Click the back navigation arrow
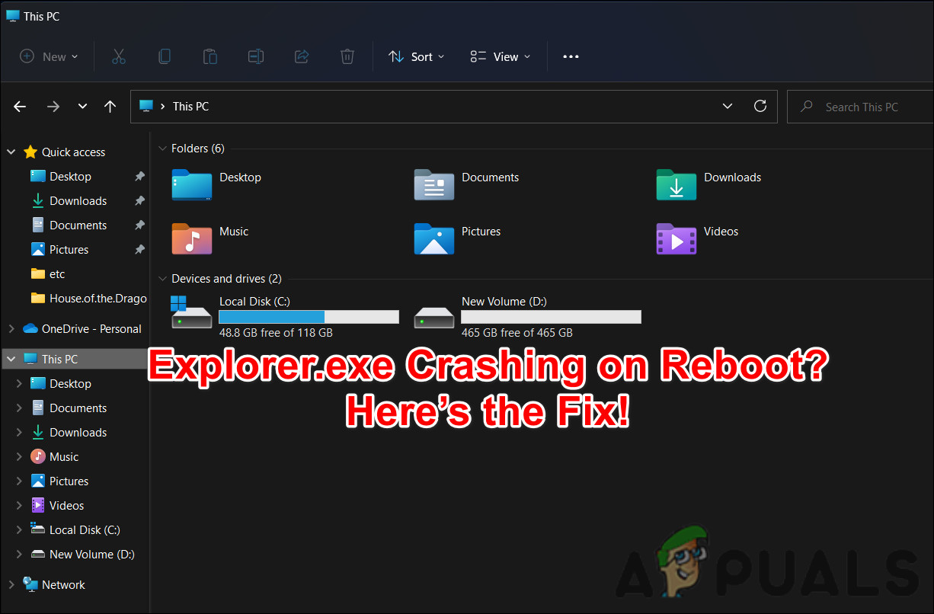The height and width of the screenshot is (614, 934). coord(20,106)
